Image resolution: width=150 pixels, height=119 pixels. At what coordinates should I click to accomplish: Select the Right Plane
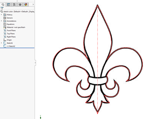[11, 37]
